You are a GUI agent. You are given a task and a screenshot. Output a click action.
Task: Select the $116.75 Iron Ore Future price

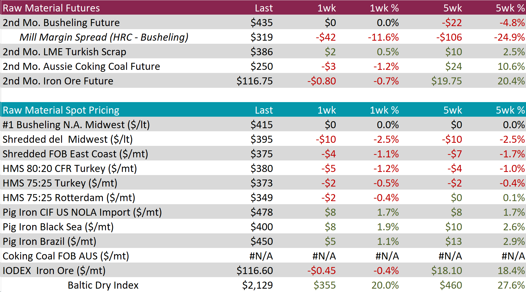pyautogui.click(x=254, y=81)
